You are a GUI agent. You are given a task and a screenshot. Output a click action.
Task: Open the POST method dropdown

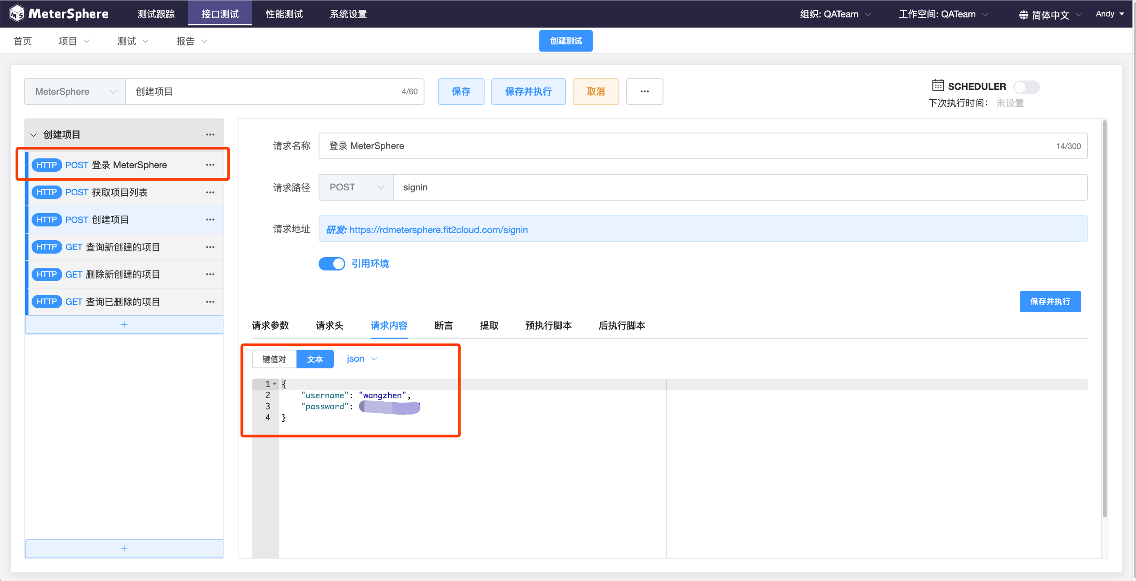pyautogui.click(x=356, y=187)
